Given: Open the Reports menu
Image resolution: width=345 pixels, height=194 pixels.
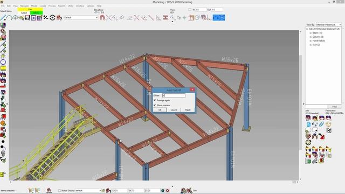Looking at the screenshot, I should pyautogui.click(x=61, y=6).
